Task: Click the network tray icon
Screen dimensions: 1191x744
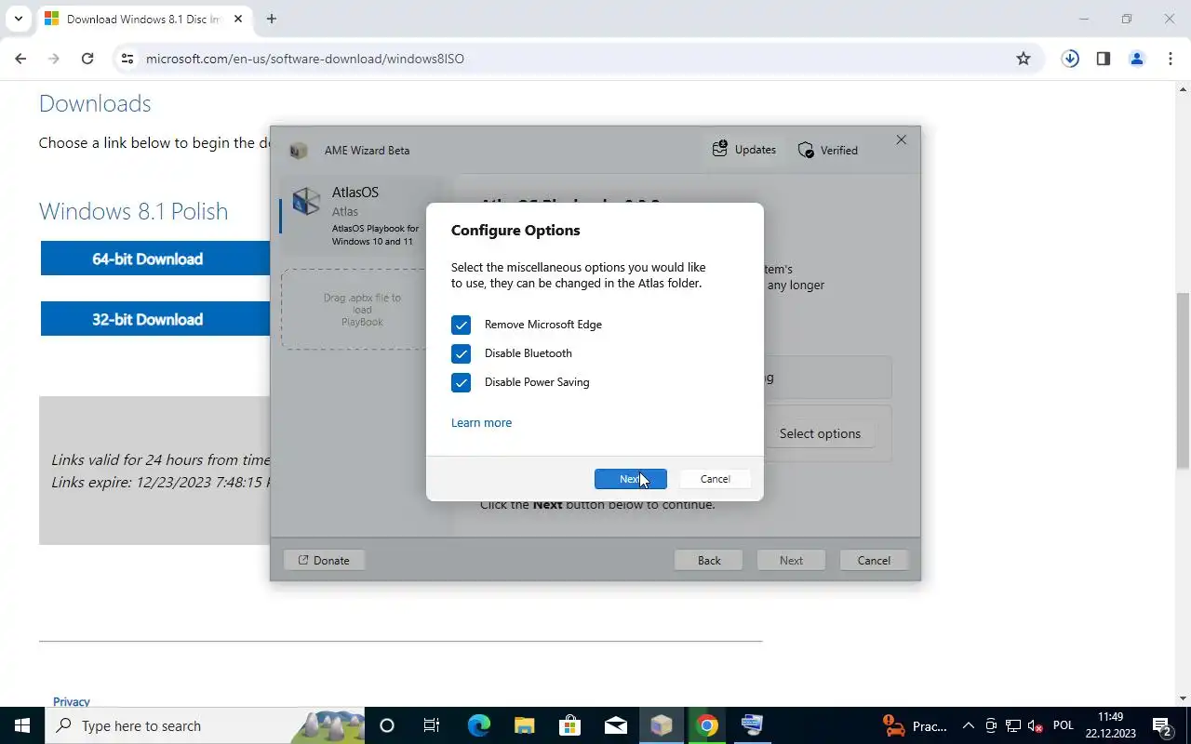Action: click(1012, 725)
